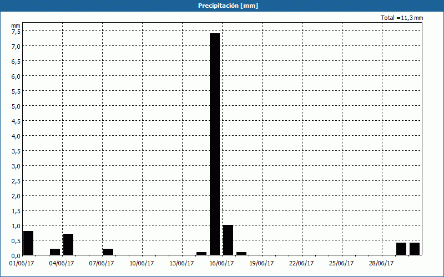Click the y-axis value 2,5
444x277 pixels.
[x=16, y=181]
